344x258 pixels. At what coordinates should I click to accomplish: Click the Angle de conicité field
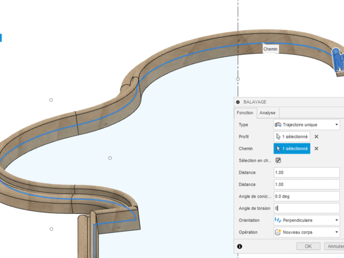click(x=307, y=197)
